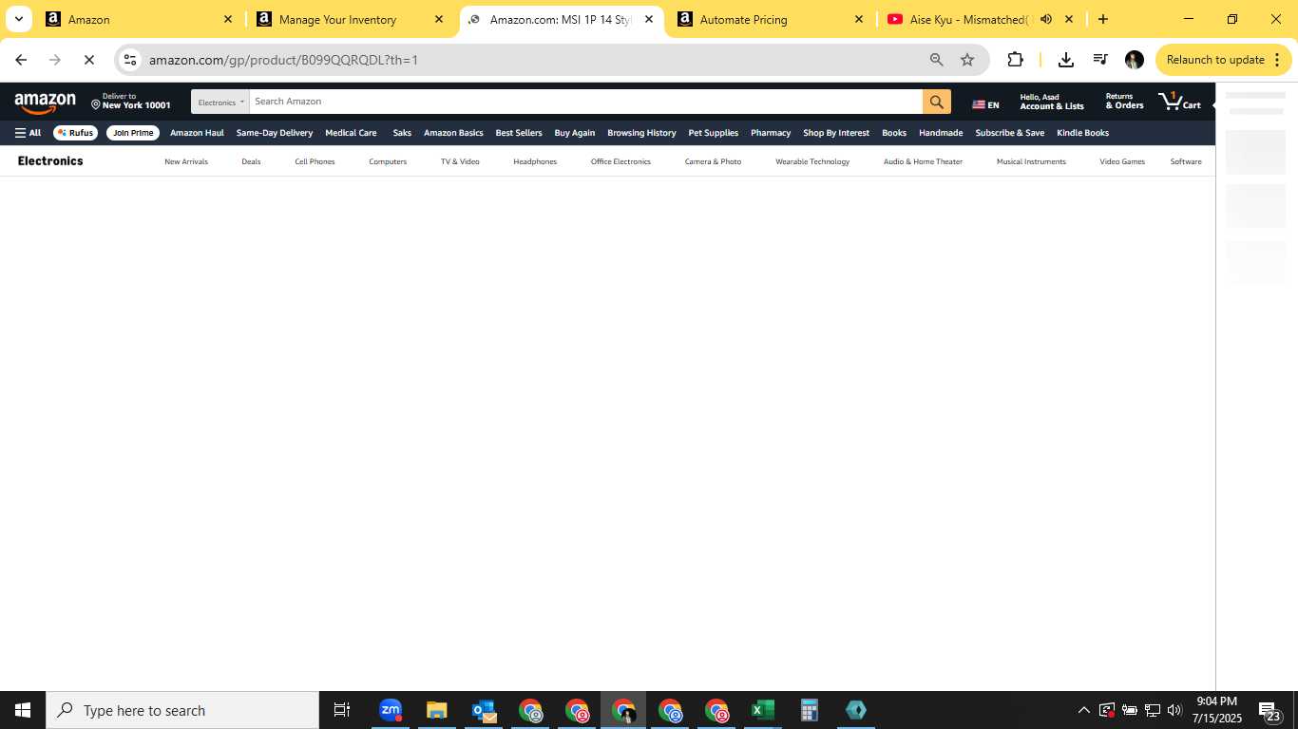The width and height of the screenshot is (1298, 729).
Task: Open the media controls icon in the Chrome toolbar
Action: point(1100,60)
